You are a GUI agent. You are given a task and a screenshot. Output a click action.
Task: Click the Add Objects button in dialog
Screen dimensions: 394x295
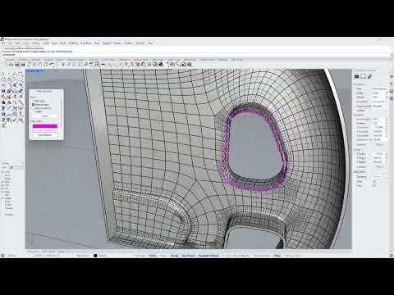[x=45, y=135]
